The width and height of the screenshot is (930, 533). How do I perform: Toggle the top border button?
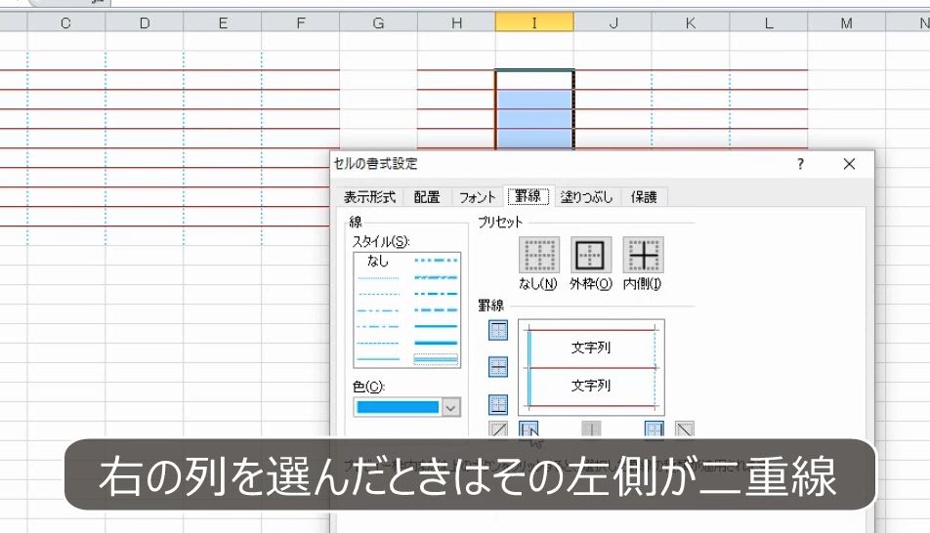coord(498,330)
